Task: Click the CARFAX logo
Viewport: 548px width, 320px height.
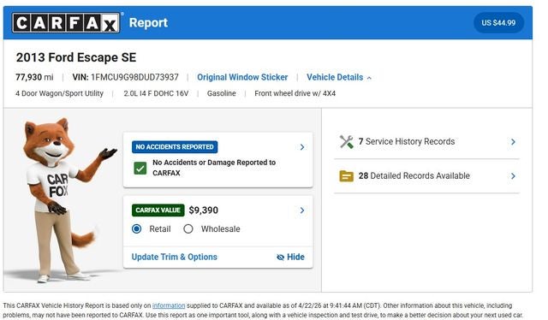Action: click(x=66, y=23)
